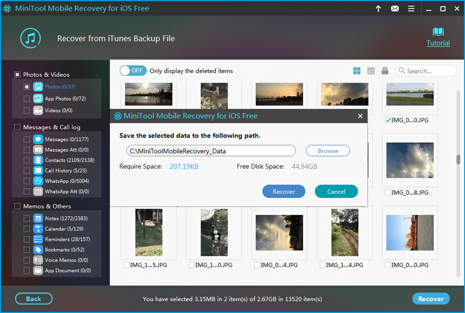Viewport: 465px width, 313px height.
Task: Click the search magnifier icon
Action: point(402,71)
